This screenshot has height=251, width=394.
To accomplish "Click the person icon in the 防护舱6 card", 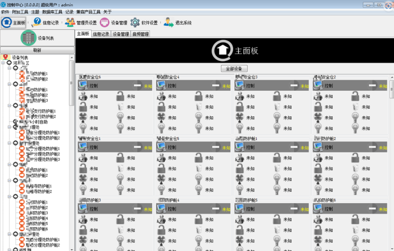I will 318,219.
